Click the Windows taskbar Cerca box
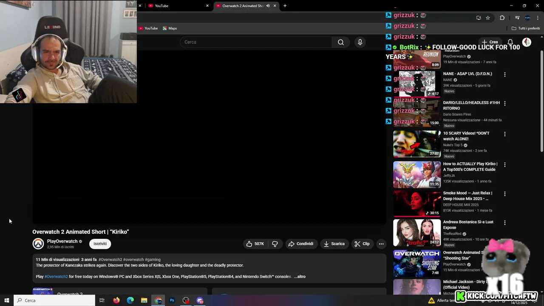This screenshot has height=306, width=544. 54,300
